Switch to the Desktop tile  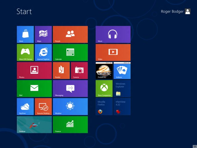[x=34, y=125]
